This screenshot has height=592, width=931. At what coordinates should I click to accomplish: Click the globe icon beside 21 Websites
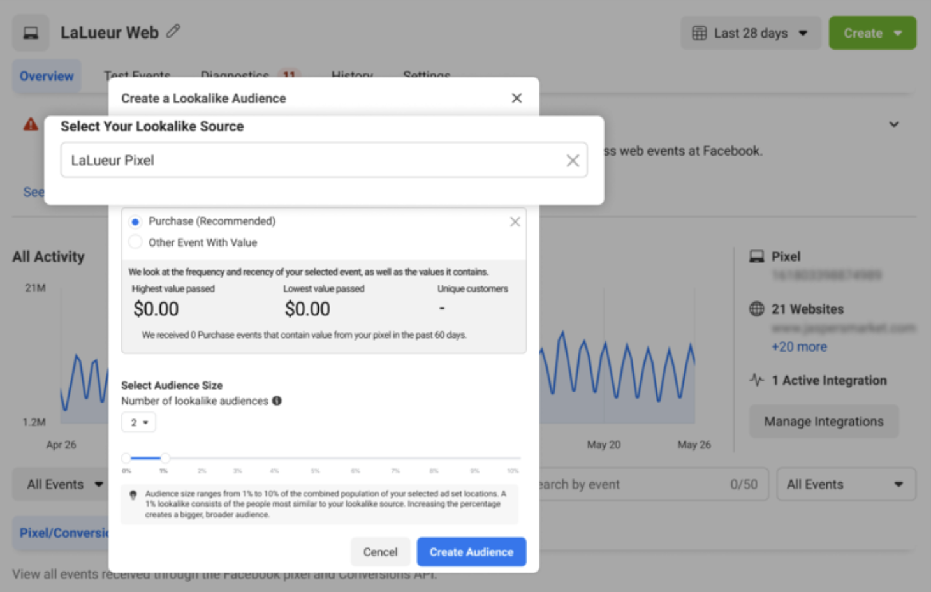(x=756, y=309)
